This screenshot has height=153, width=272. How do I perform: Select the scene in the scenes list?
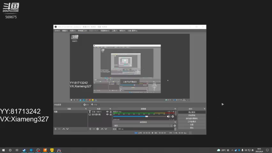(x=70, y=112)
